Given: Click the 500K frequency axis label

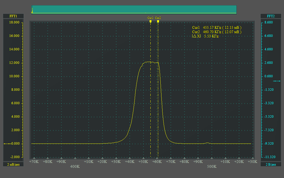Looking at the screenshot, I should [212, 166].
